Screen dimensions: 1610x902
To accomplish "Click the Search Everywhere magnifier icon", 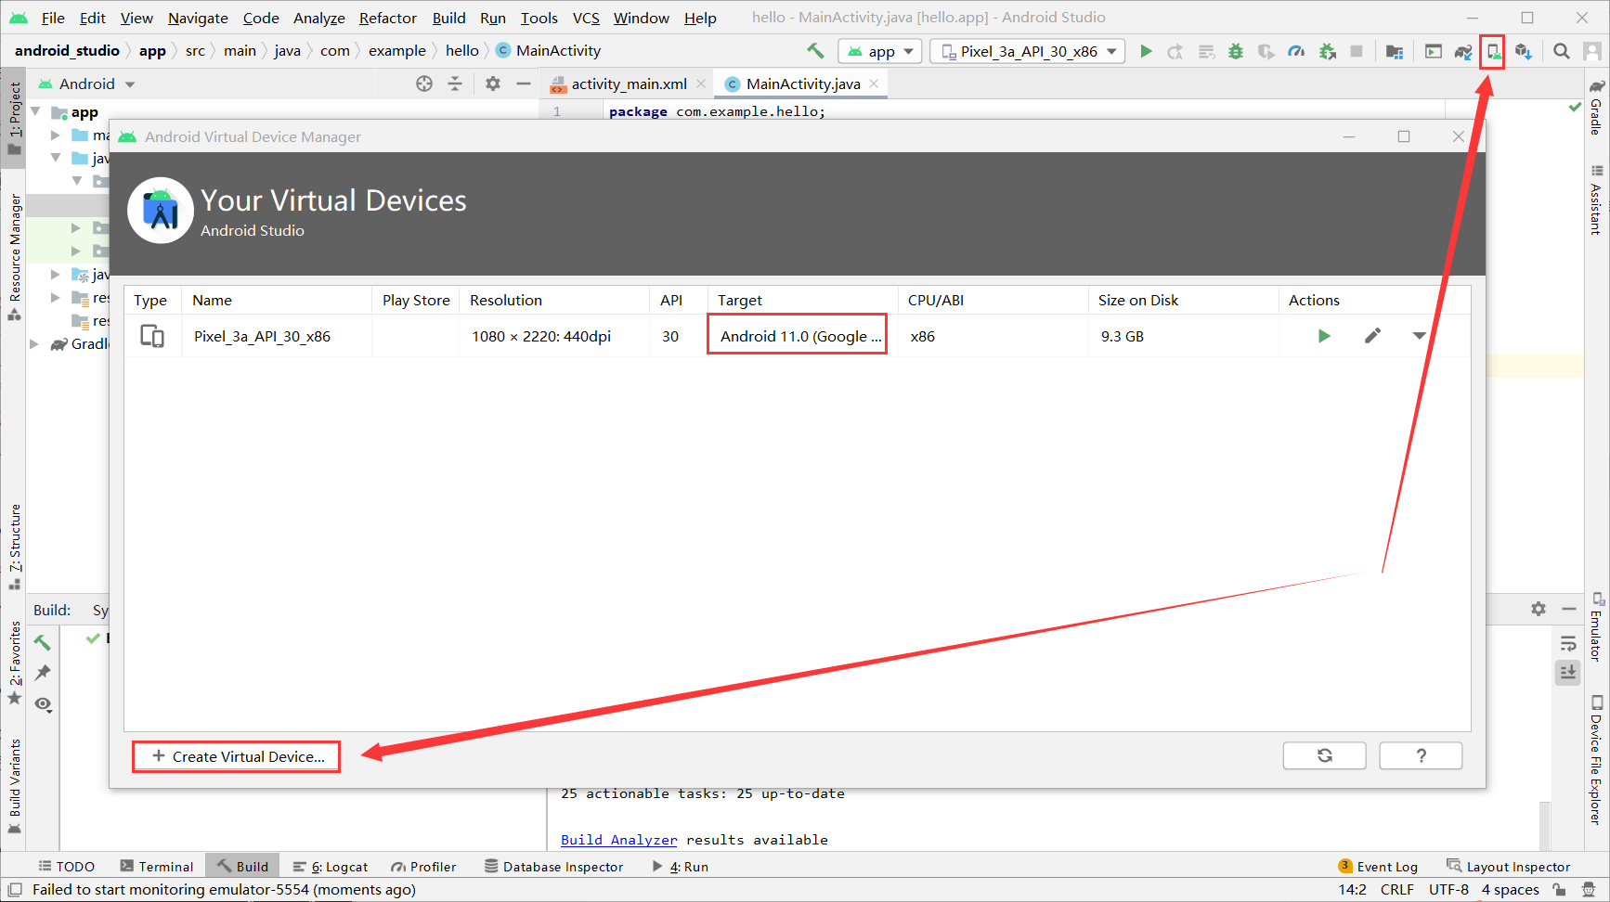I will [1562, 51].
